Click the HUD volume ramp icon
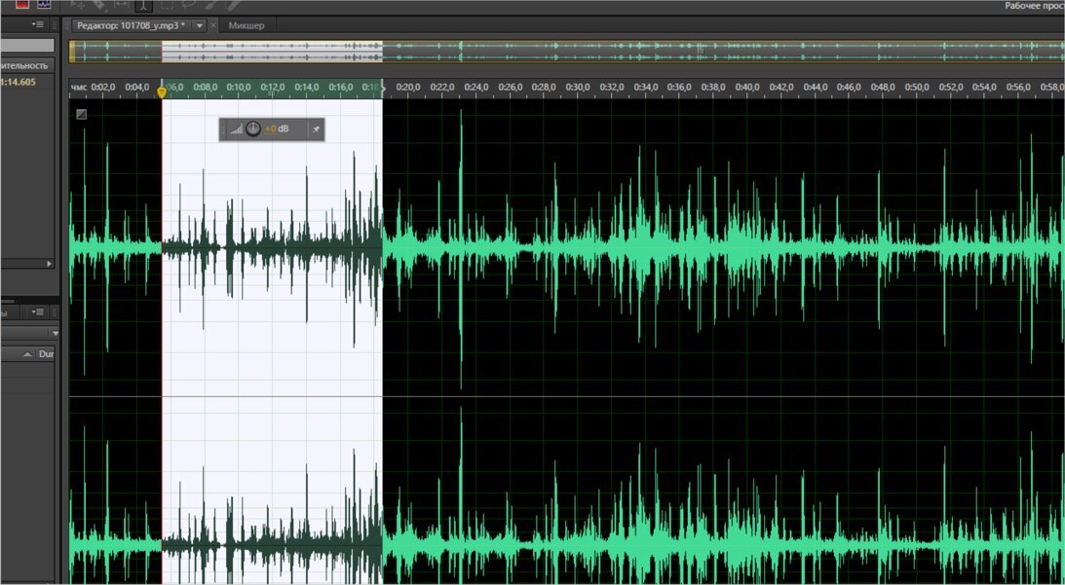This screenshot has width=1065, height=585. coord(236,128)
